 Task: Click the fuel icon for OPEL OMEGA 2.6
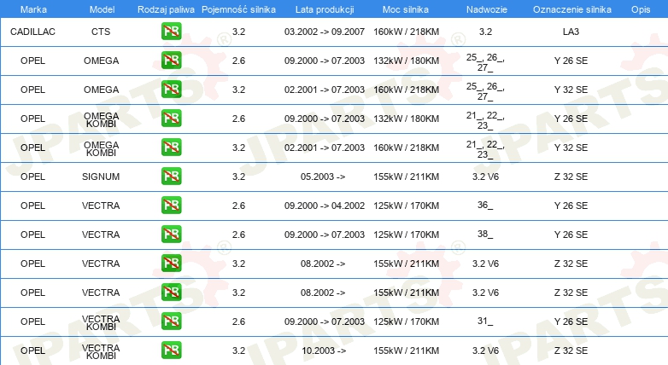pos(171,61)
